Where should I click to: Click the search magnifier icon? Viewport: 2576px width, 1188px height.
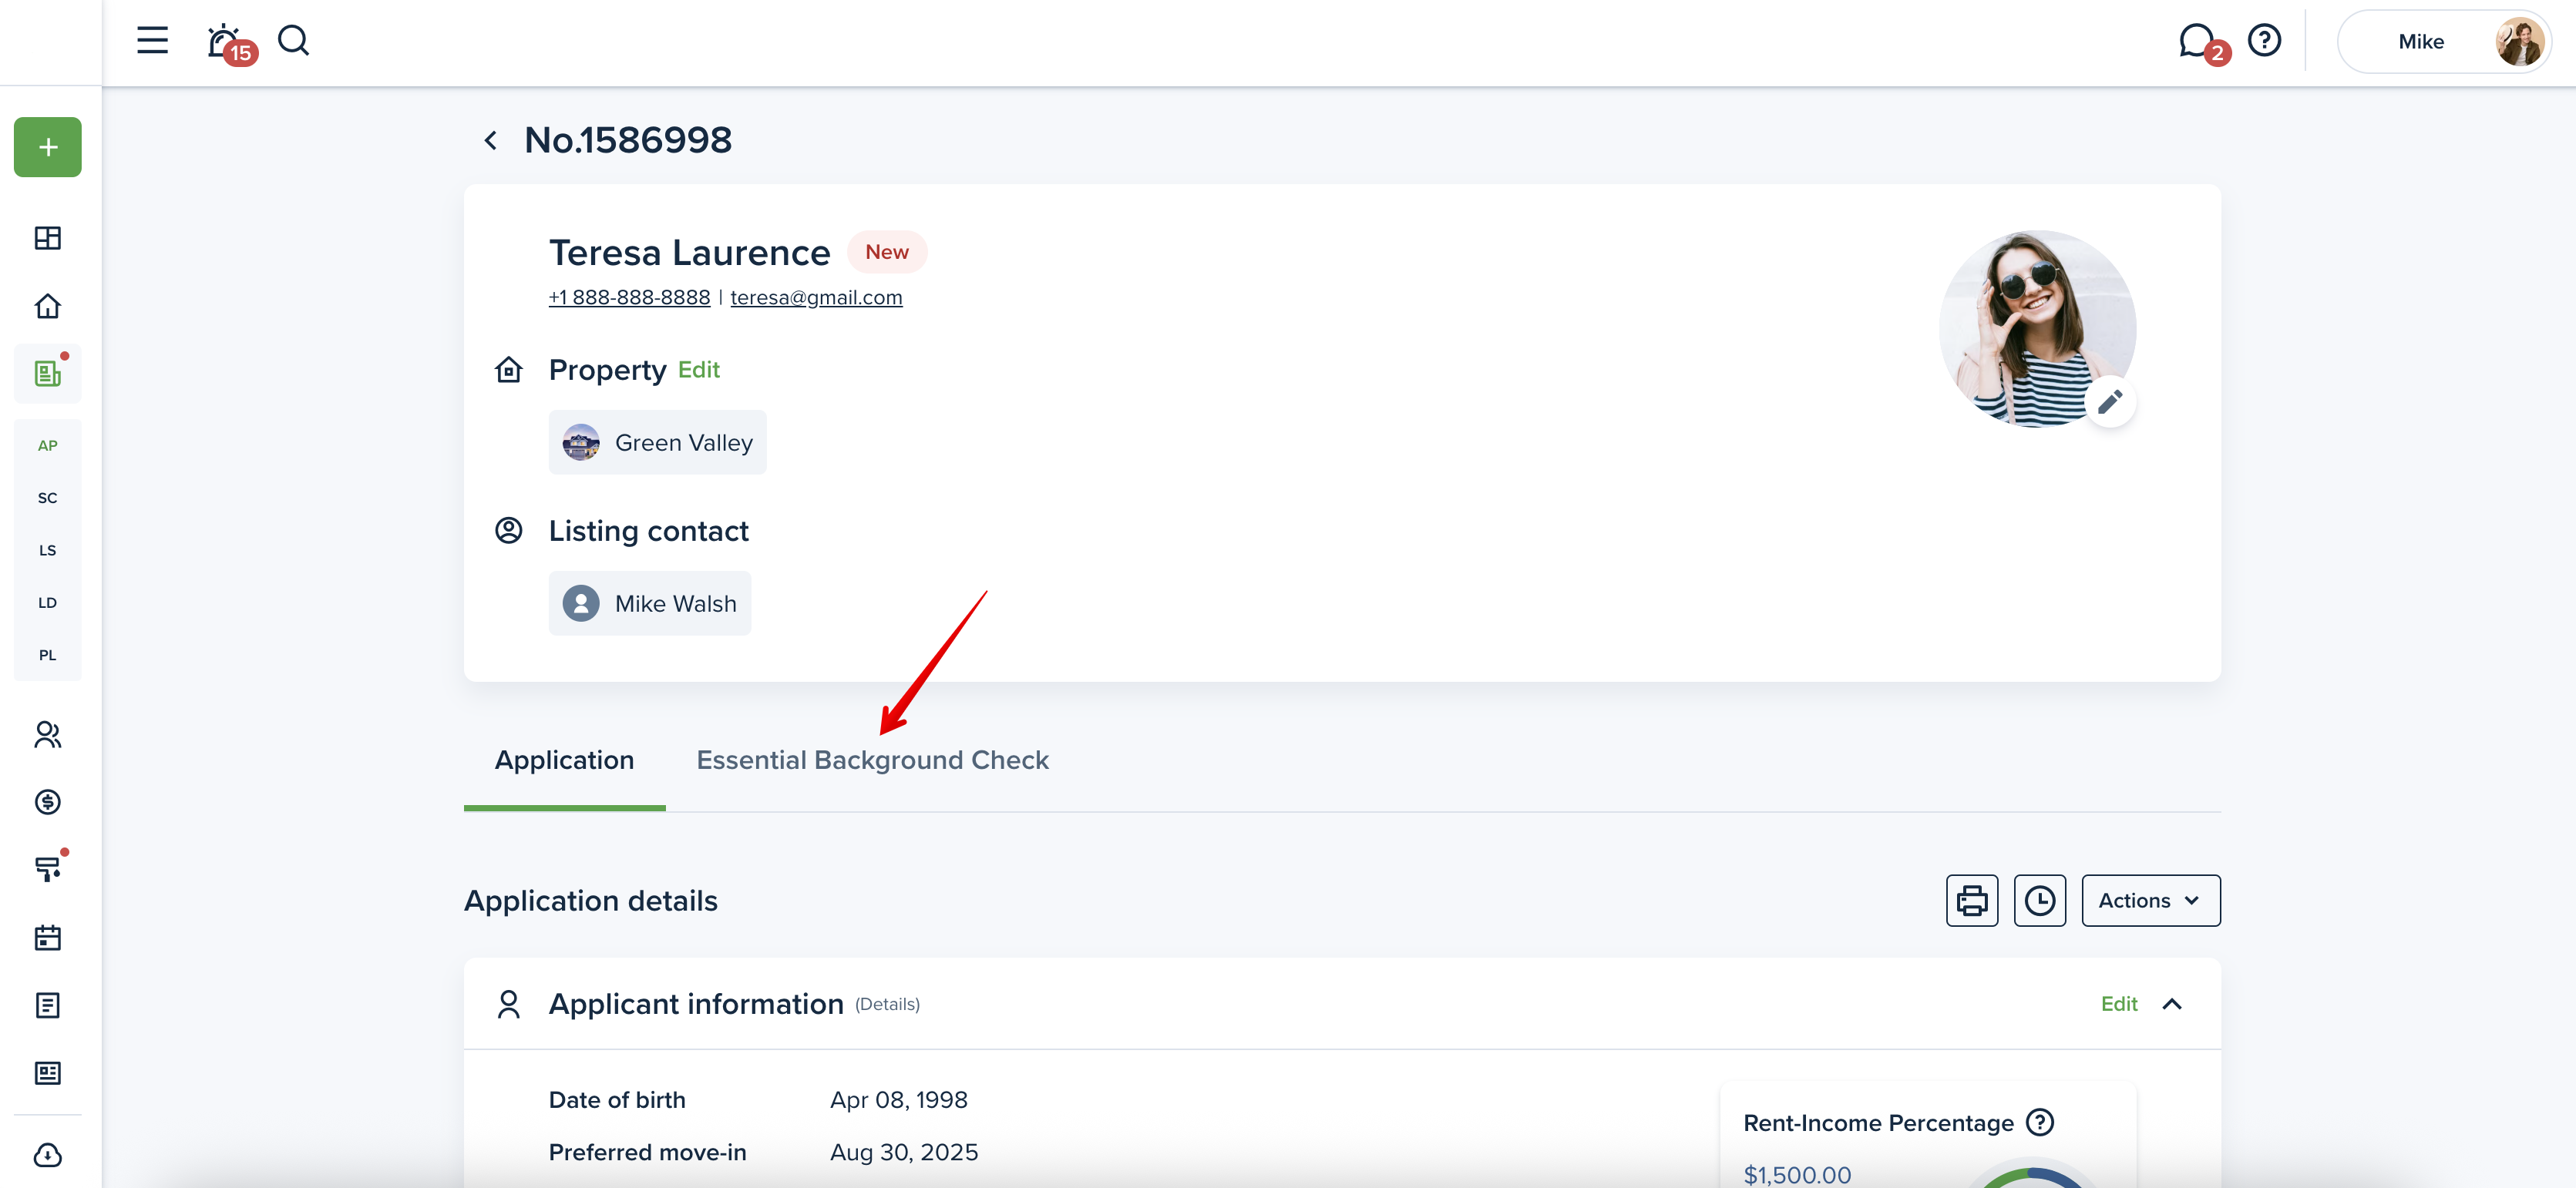click(x=293, y=41)
